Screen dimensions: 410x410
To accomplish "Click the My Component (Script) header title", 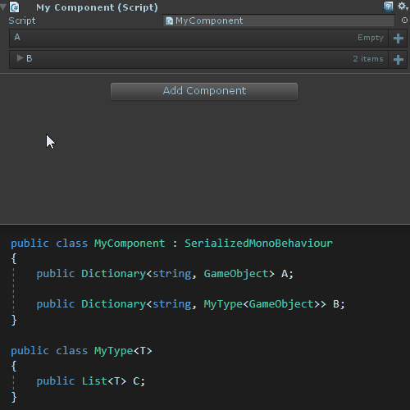I will point(97,7).
